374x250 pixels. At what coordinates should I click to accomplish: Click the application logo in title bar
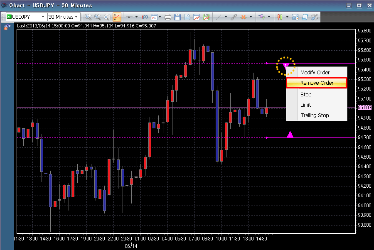(x=4, y=5)
